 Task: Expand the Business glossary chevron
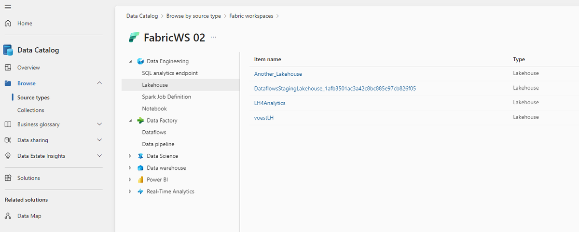pyautogui.click(x=99, y=124)
